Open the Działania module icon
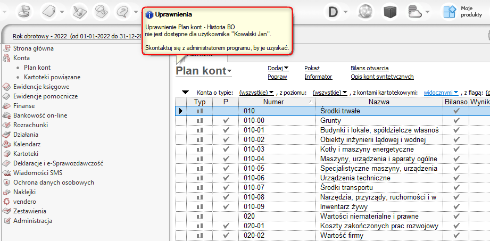This screenshot has height=241, width=490. [6, 135]
